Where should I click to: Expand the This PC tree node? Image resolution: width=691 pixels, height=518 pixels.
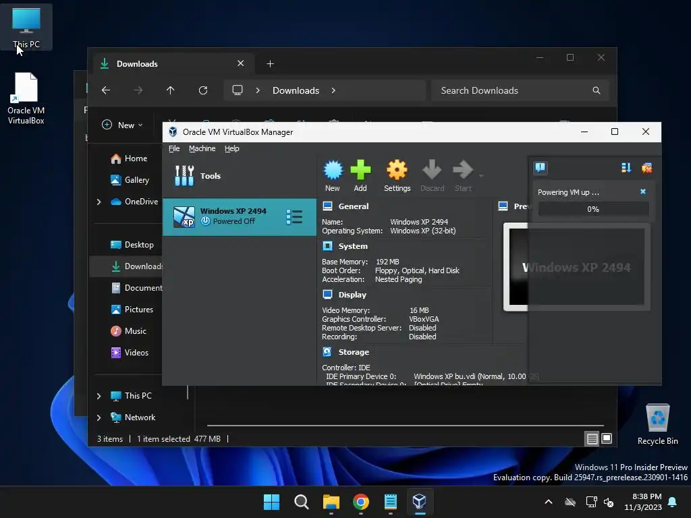coord(99,396)
